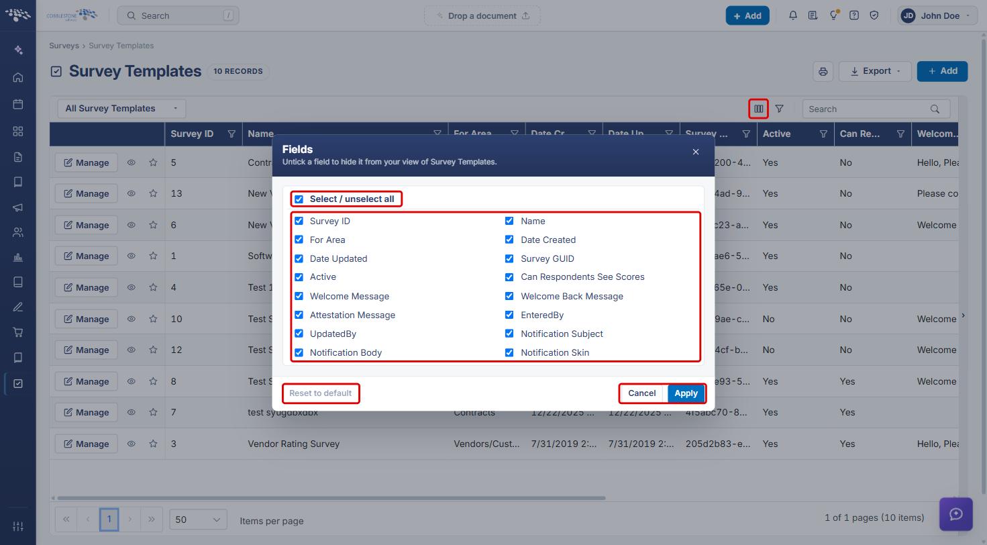Open the lightbulb tips icon in header
Screen dimensions: 987x545
(x=833, y=15)
